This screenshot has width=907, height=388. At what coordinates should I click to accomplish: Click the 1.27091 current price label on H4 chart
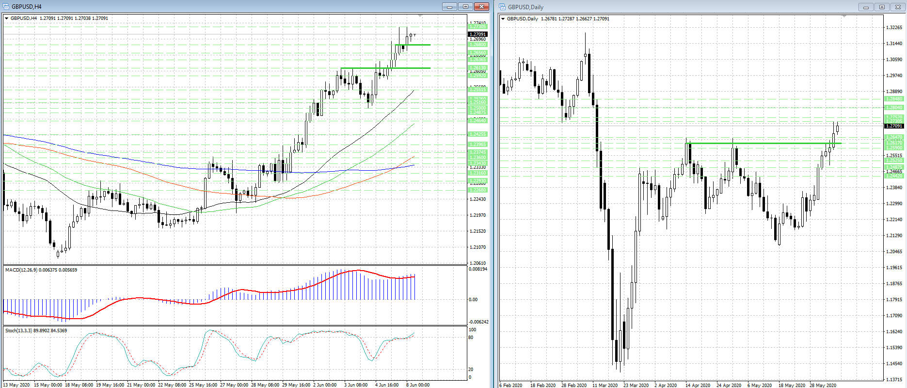pos(477,34)
